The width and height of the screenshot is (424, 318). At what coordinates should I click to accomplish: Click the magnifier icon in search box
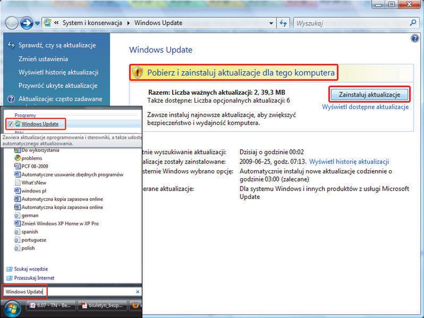tap(413, 23)
